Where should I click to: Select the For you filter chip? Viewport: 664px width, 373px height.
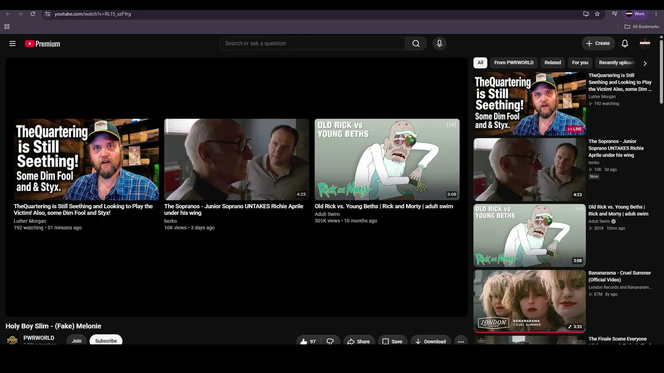[580, 63]
